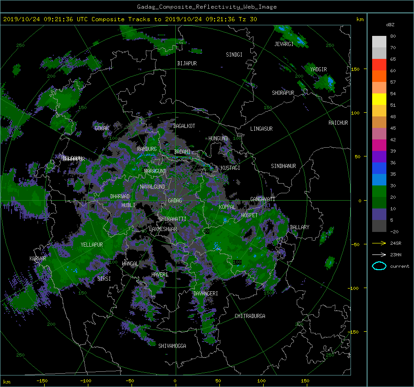This screenshot has width=414, height=387.
Task: Click the SINDHANUR label
Action: click(283, 166)
